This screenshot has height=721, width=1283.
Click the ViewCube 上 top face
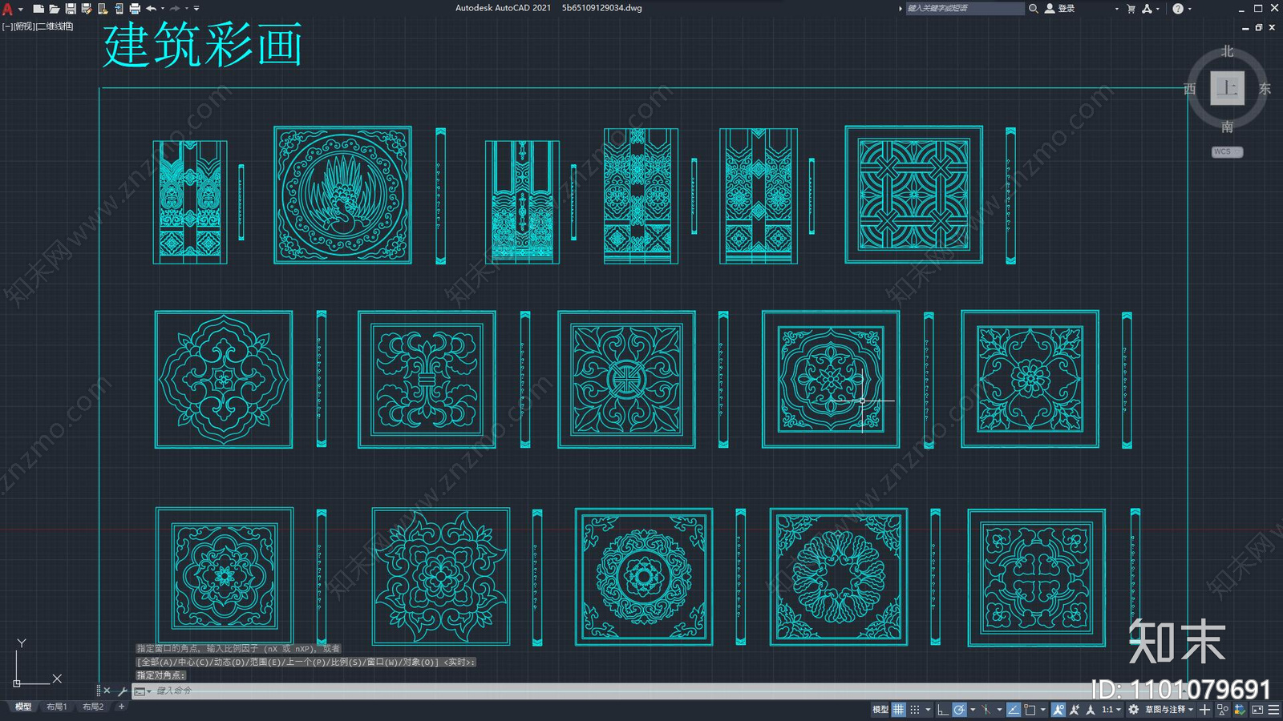coord(1227,88)
